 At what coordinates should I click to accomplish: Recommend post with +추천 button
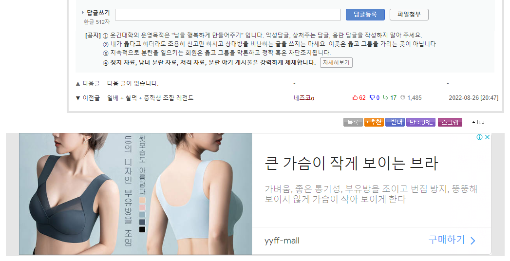click(x=374, y=122)
